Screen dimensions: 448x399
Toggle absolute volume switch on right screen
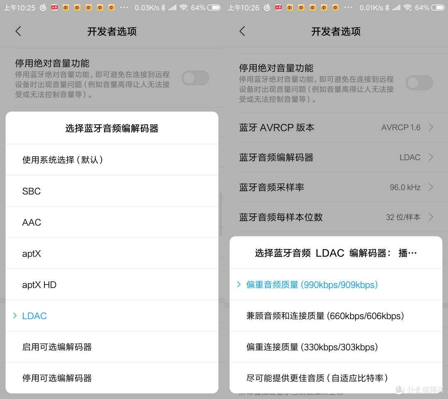tap(419, 83)
